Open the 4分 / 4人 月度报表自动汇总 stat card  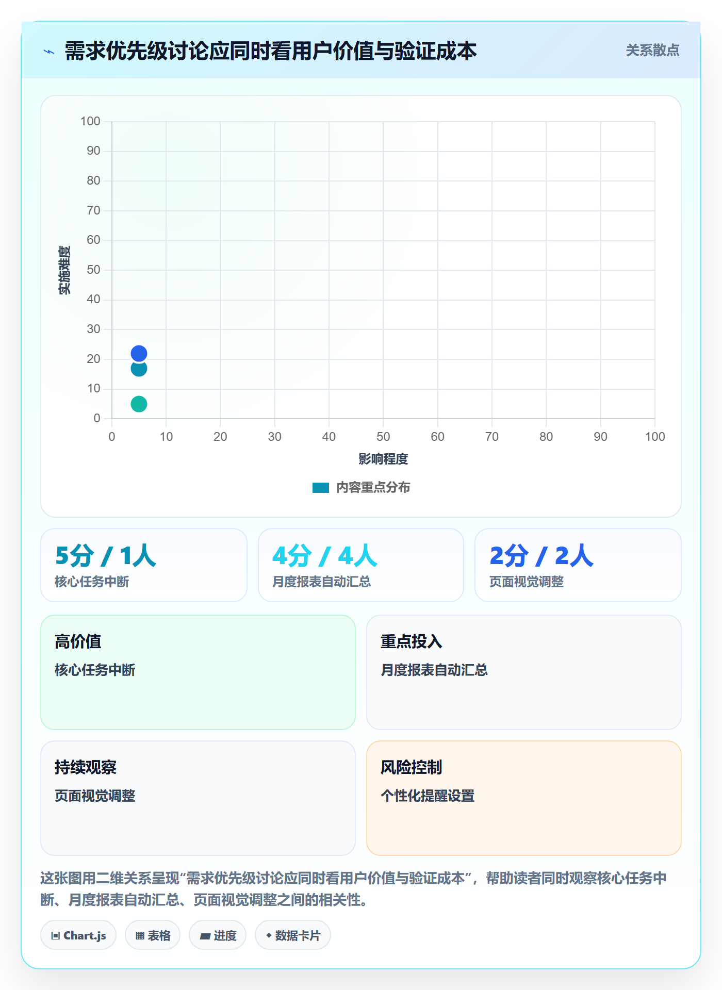(361, 565)
